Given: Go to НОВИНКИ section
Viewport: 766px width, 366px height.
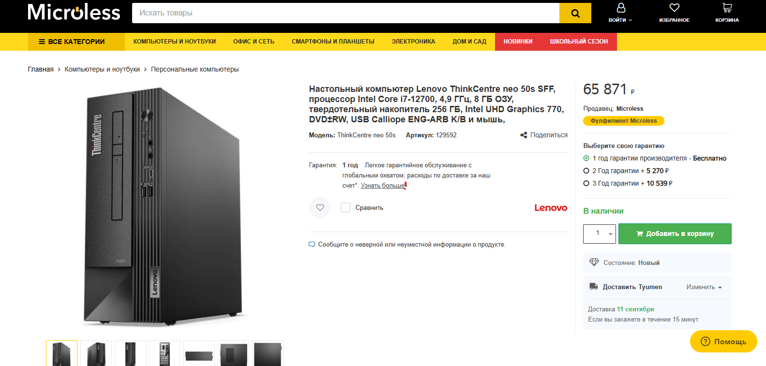Looking at the screenshot, I should point(518,42).
